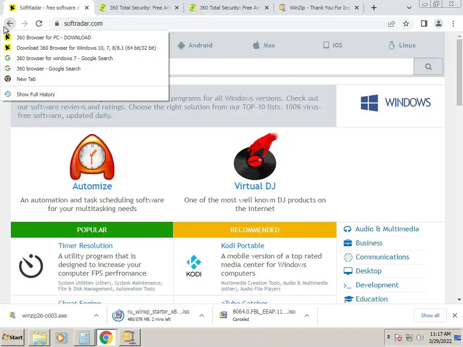This screenshot has height=347, width=463.
Task: Click the Desktop monitor icon
Action: click(348, 271)
